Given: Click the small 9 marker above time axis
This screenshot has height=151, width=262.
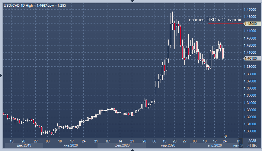Looking at the screenshot, I should tap(224, 136).
